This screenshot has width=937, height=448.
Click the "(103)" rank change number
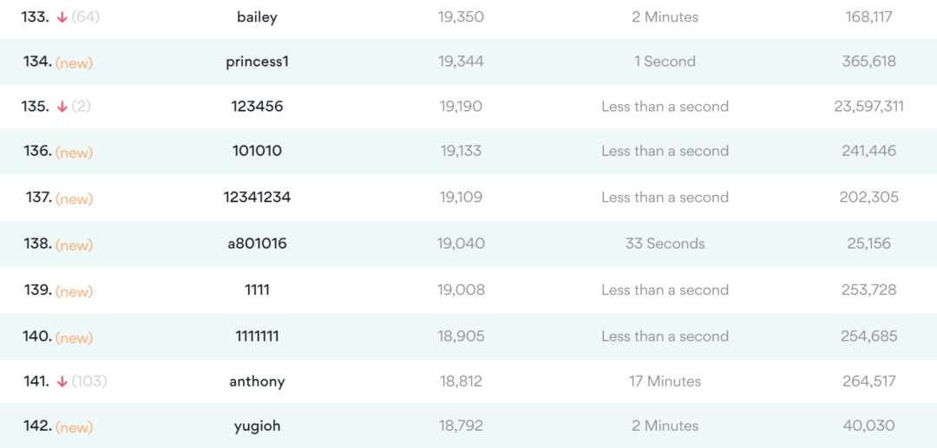[x=89, y=381]
